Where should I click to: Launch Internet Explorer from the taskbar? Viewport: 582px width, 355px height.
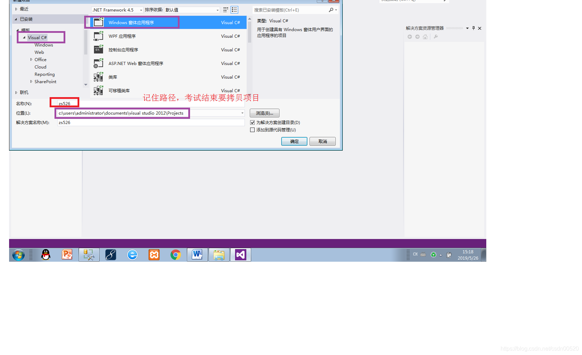coord(132,255)
